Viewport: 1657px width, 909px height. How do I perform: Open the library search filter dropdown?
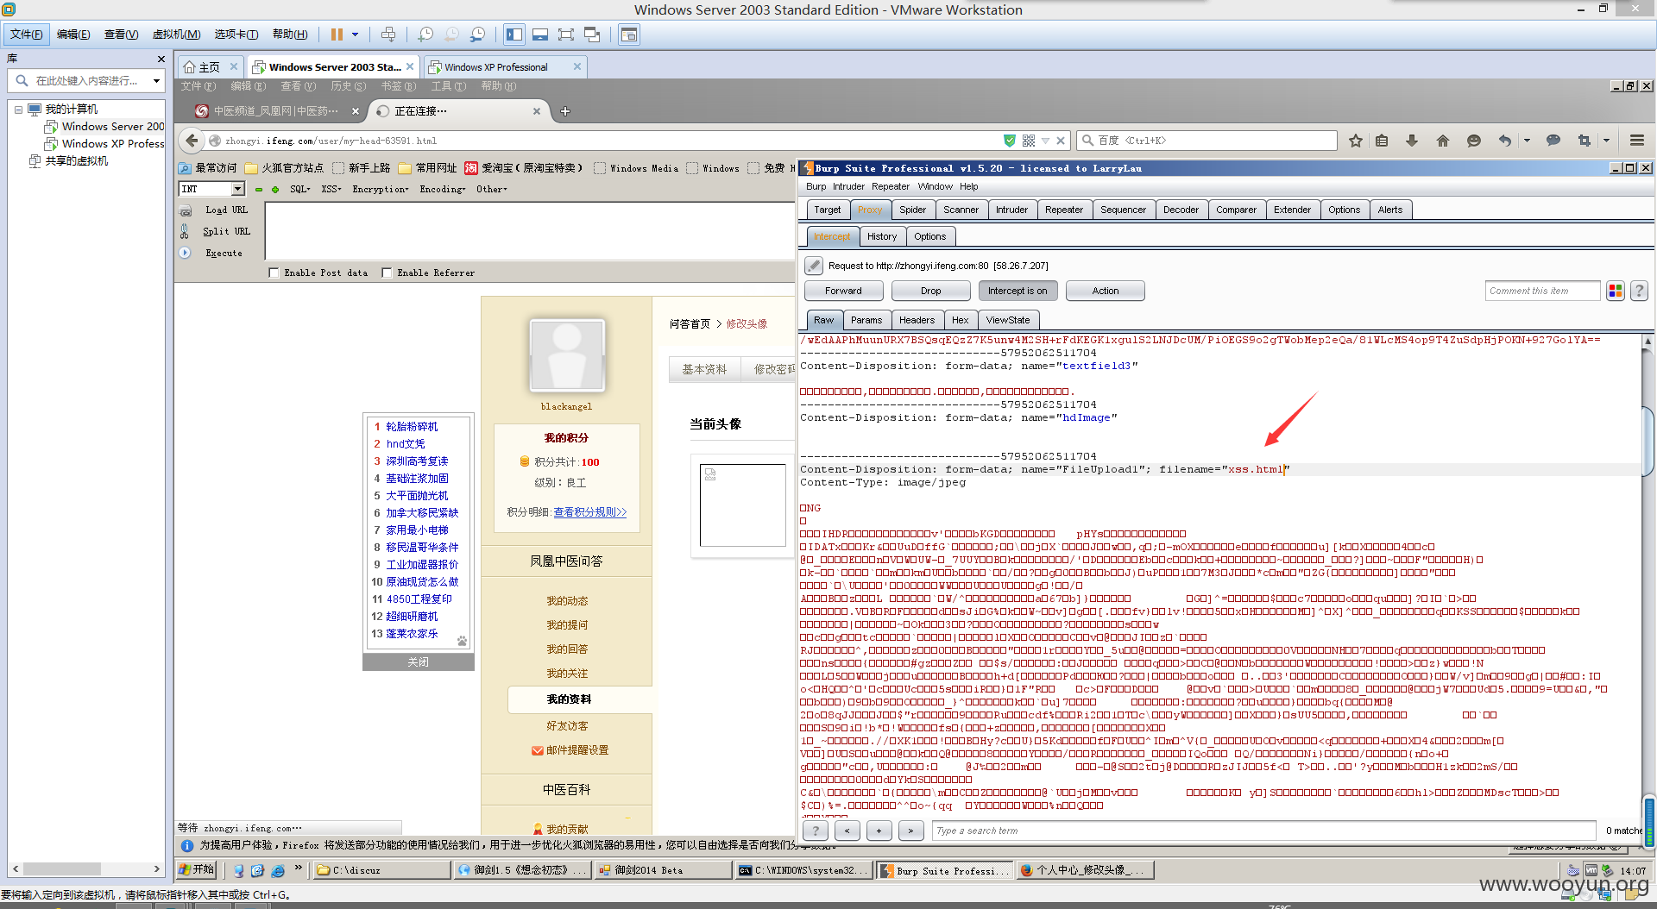click(x=156, y=81)
